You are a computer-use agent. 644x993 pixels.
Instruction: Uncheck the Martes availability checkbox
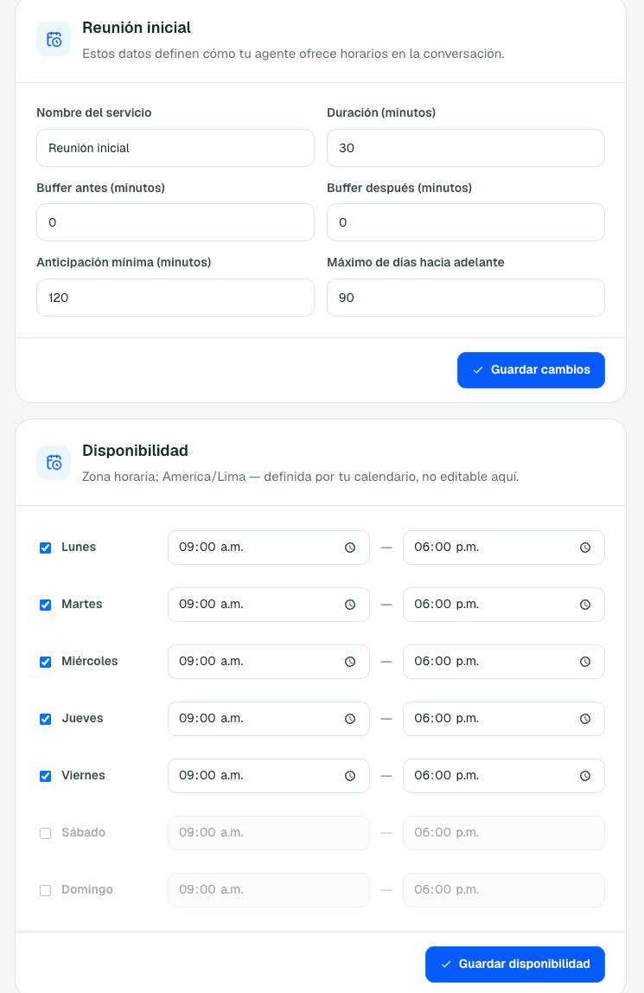[46, 605]
